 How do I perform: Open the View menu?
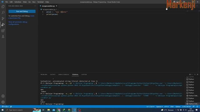point(25,2)
